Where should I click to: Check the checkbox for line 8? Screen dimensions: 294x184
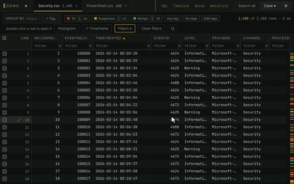pyautogui.click(x=5, y=105)
